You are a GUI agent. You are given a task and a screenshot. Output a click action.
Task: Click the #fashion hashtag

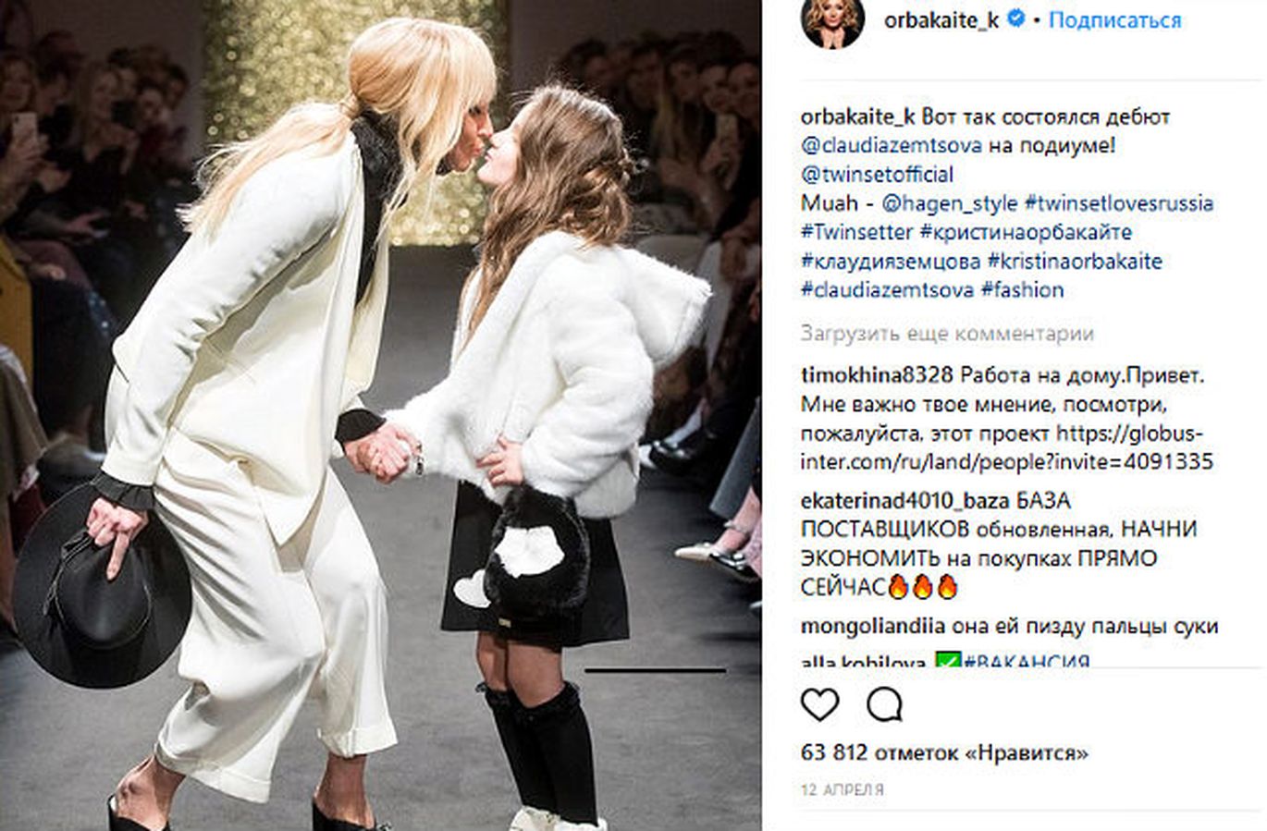tap(1022, 289)
